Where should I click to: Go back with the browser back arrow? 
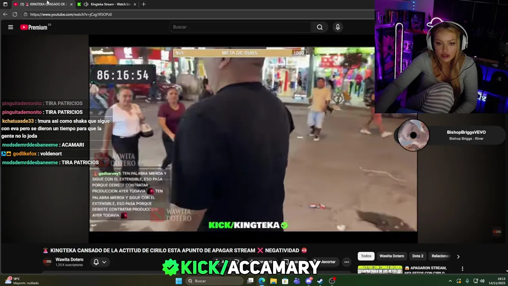tap(5, 14)
